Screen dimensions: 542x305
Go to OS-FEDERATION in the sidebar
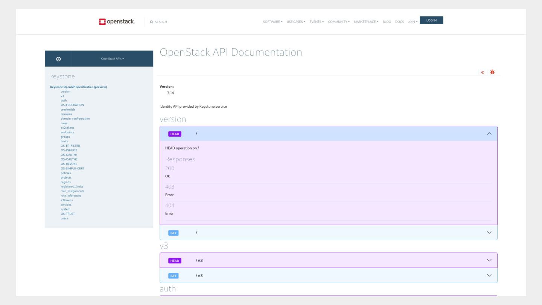[x=72, y=105]
